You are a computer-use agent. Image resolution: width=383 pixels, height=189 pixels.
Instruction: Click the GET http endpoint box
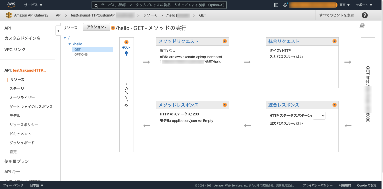coord(368,95)
